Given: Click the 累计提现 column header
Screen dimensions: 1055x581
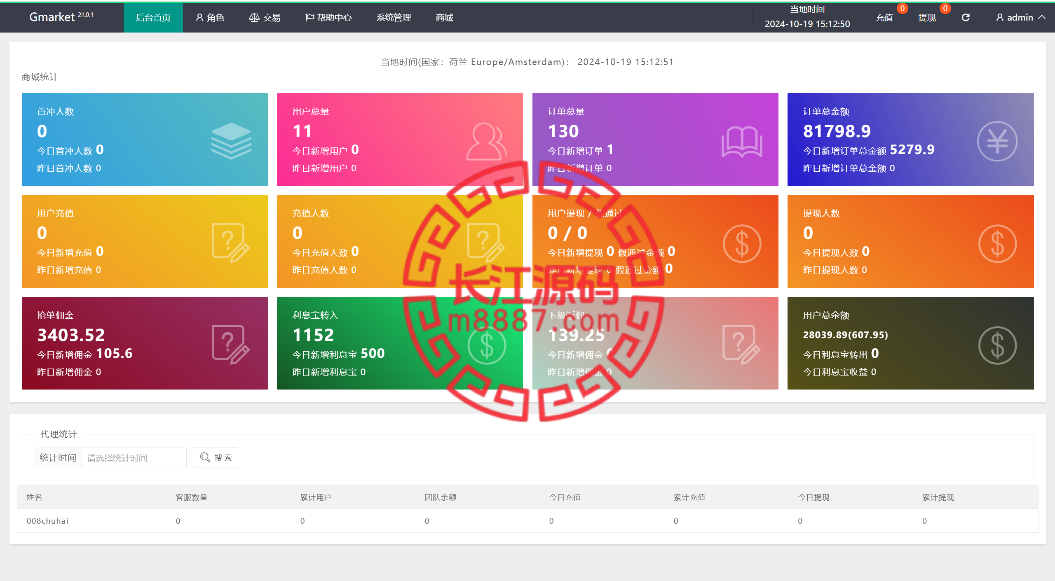Looking at the screenshot, I should pyautogui.click(x=938, y=497).
